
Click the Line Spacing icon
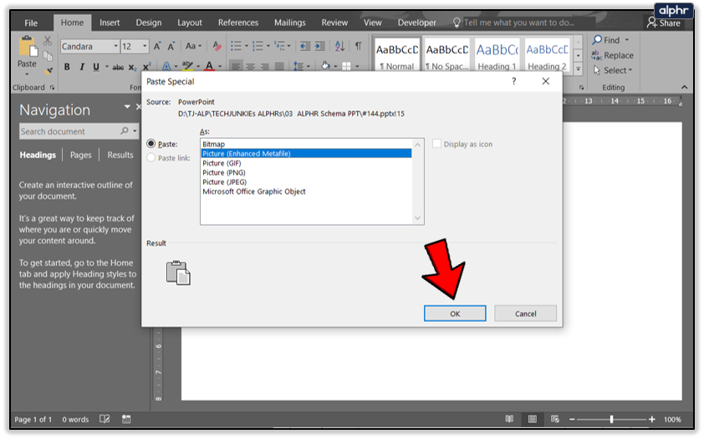tap(298, 66)
